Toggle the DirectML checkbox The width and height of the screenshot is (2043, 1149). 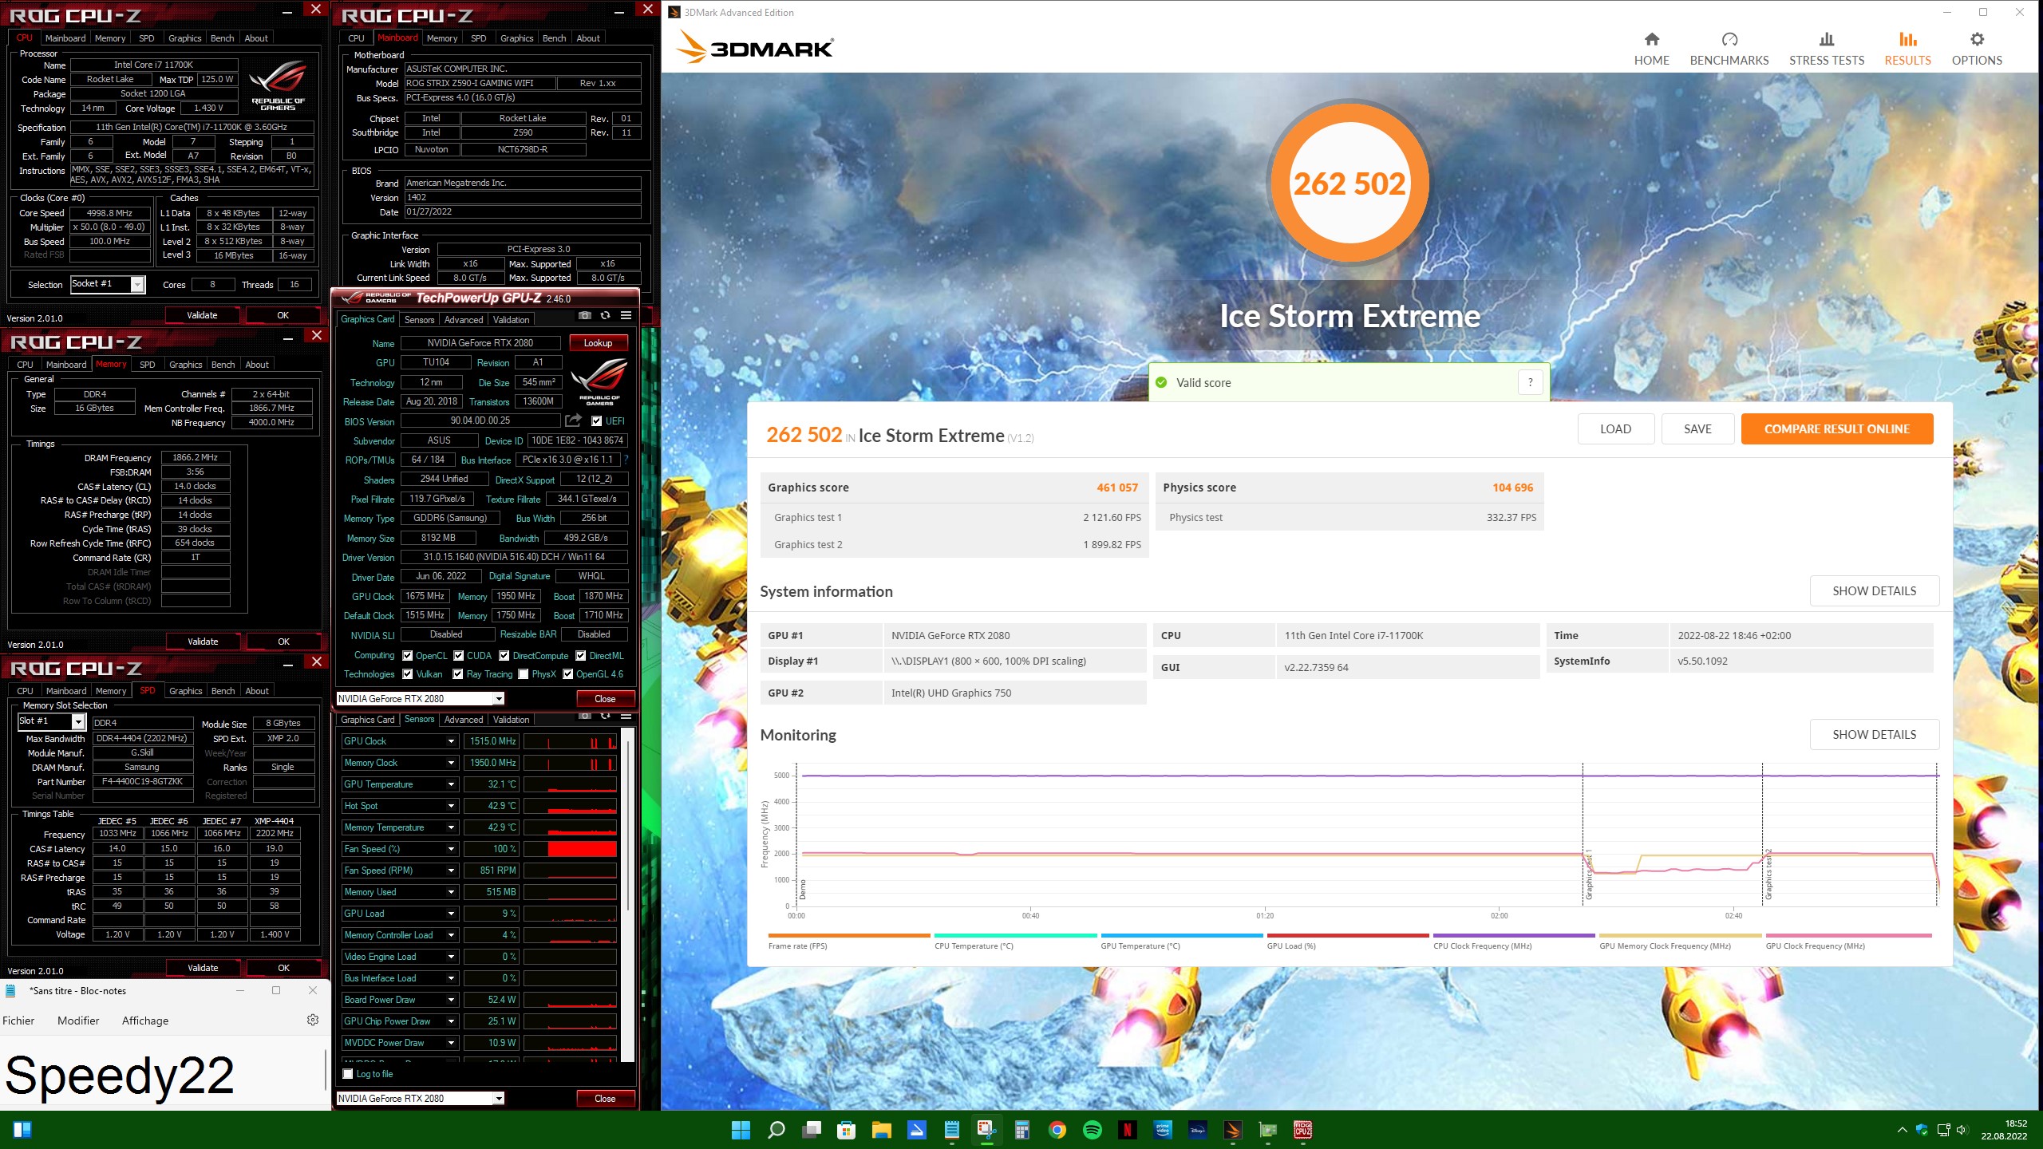(581, 656)
